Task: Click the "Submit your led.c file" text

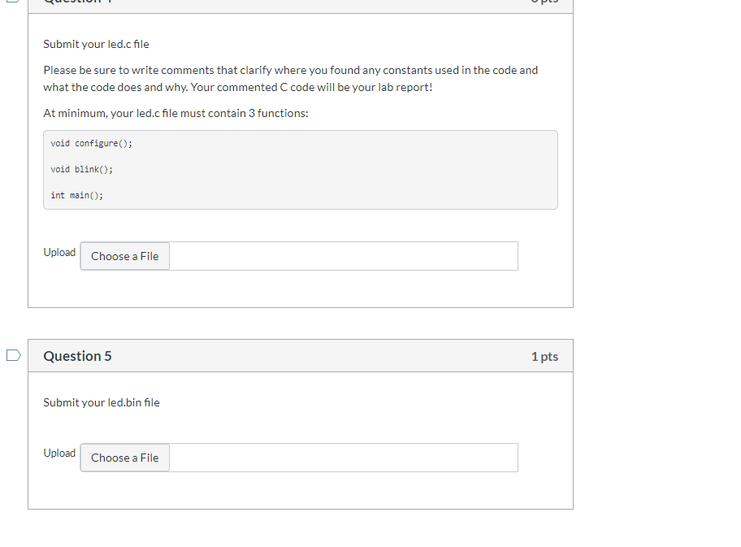Action: 97,44
